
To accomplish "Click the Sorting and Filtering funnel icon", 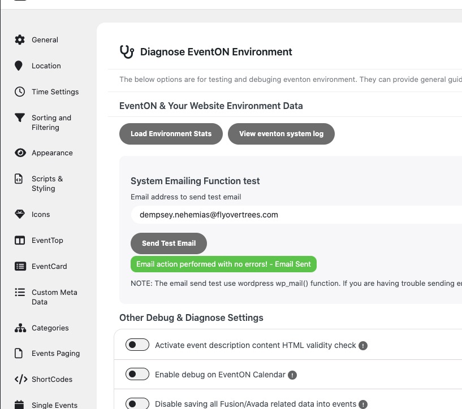I will coord(20,118).
